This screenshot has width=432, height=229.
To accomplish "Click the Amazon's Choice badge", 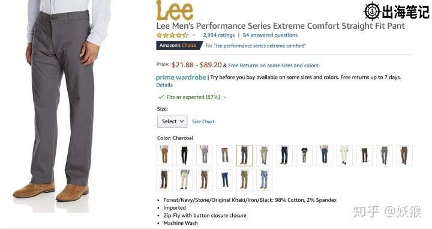I will coord(179,46).
